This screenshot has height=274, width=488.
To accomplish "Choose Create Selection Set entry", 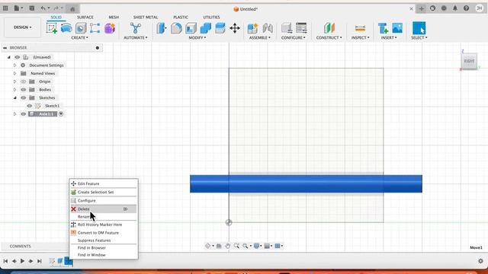I will tap(104, 192).
